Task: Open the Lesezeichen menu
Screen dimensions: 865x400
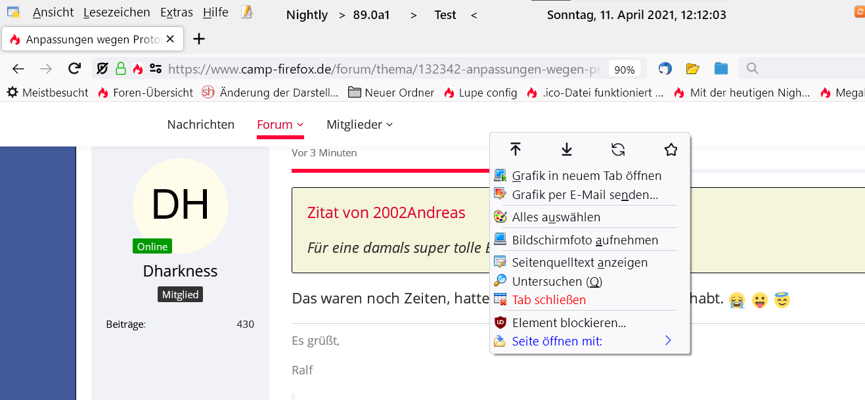Action: [118, 12]
